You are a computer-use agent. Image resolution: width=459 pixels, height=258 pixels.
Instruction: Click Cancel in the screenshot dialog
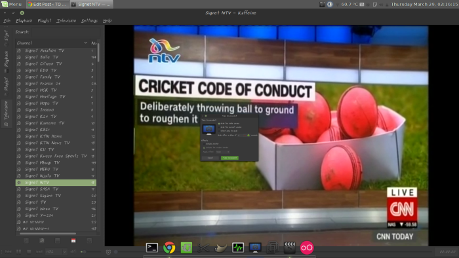pos(210,158)
